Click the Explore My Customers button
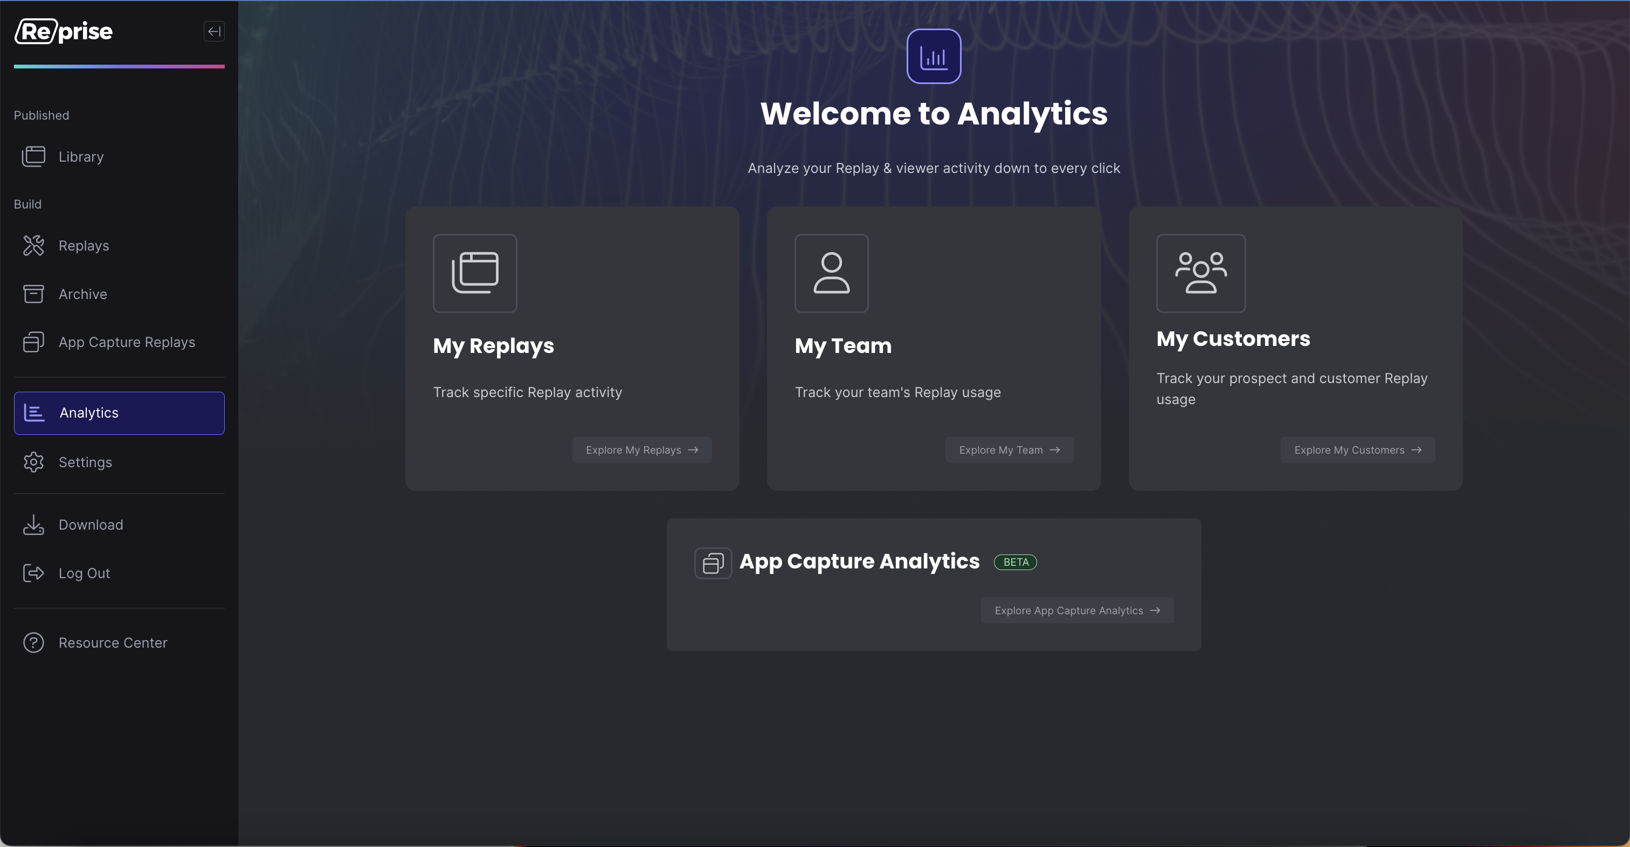Image resolution: width=1630 pixels, height=847 pixels. click(x=1358, y=450)
